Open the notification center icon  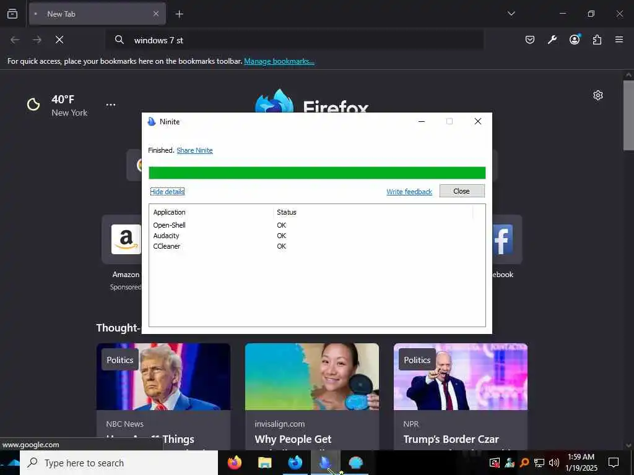click(x=614, y=463)
